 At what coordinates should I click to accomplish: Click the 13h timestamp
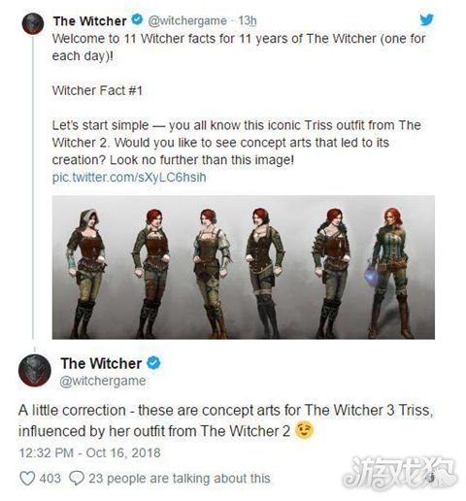click(248, 20)
